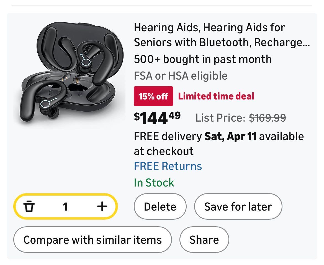Tap the FSA or HSA eligible text
This screenshot has height=265, width=324.
181,76
